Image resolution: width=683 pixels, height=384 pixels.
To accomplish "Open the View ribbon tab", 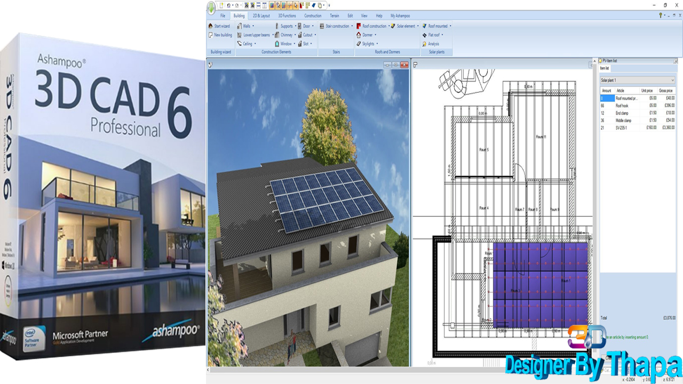I will pyautogui.click(x=364, y=16).
